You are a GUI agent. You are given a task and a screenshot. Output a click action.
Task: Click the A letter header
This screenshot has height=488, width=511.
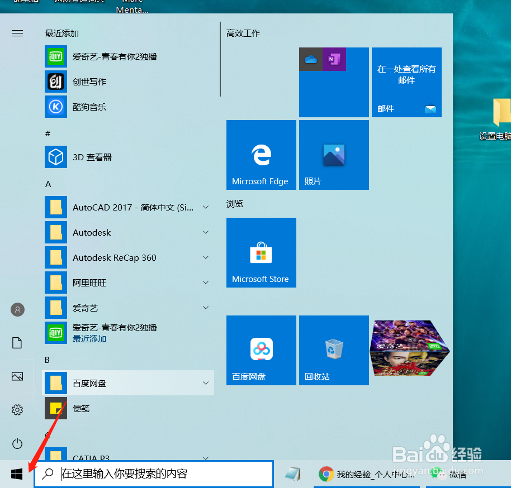pyautogui.click(x=48, y=184)
